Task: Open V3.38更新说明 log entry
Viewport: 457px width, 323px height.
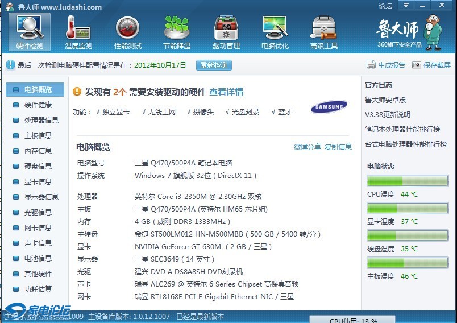Action: tap(387, 114)
